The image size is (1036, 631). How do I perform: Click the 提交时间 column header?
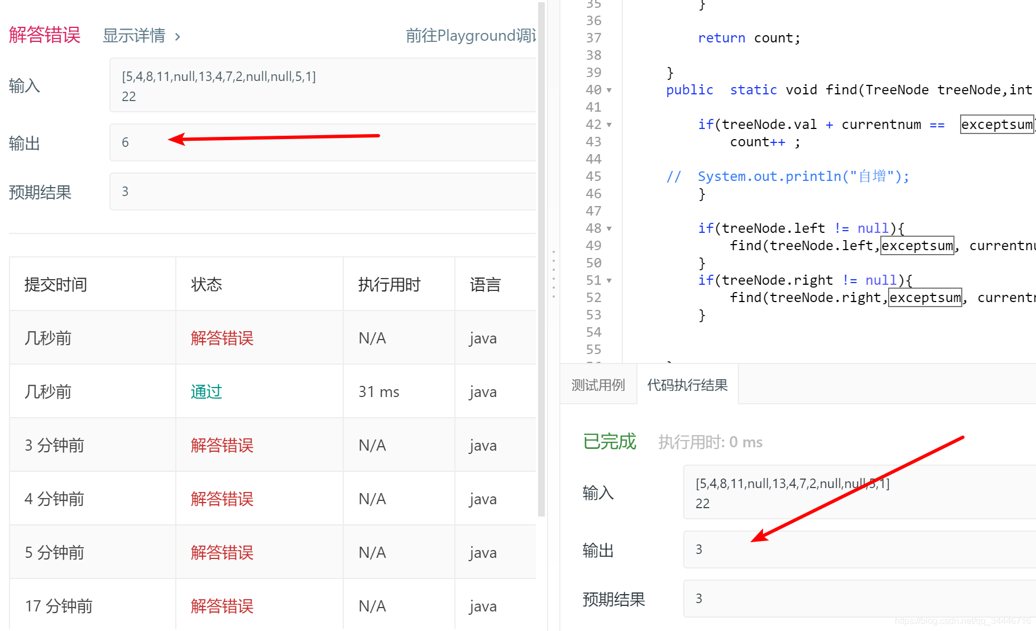(x=56, y=284)
